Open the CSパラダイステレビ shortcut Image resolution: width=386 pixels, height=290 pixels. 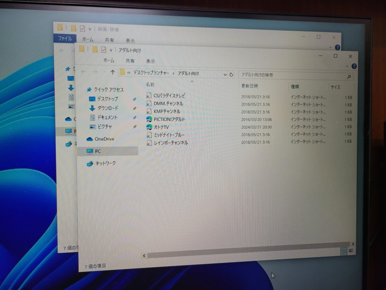170,96
